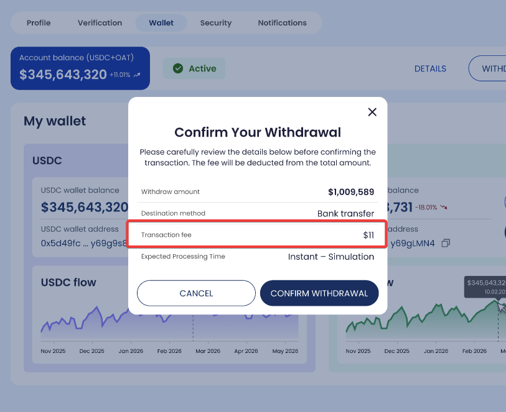The width and height of the screenshot is (506, 412).
Task: Click the Transaction fee row
Action: (x=257, y=235)
